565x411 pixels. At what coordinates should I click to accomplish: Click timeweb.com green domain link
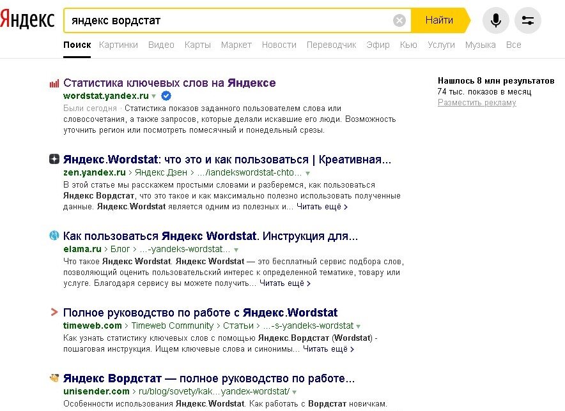click(x=92, y=325)
